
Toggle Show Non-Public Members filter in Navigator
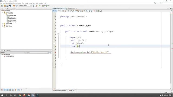pos(10,90)
